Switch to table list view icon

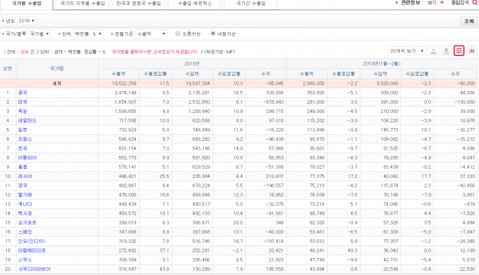click(x=458, y=51)
